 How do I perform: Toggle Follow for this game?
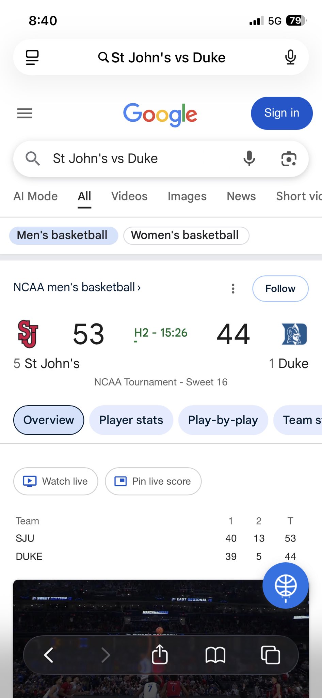(x=280, y=289)
